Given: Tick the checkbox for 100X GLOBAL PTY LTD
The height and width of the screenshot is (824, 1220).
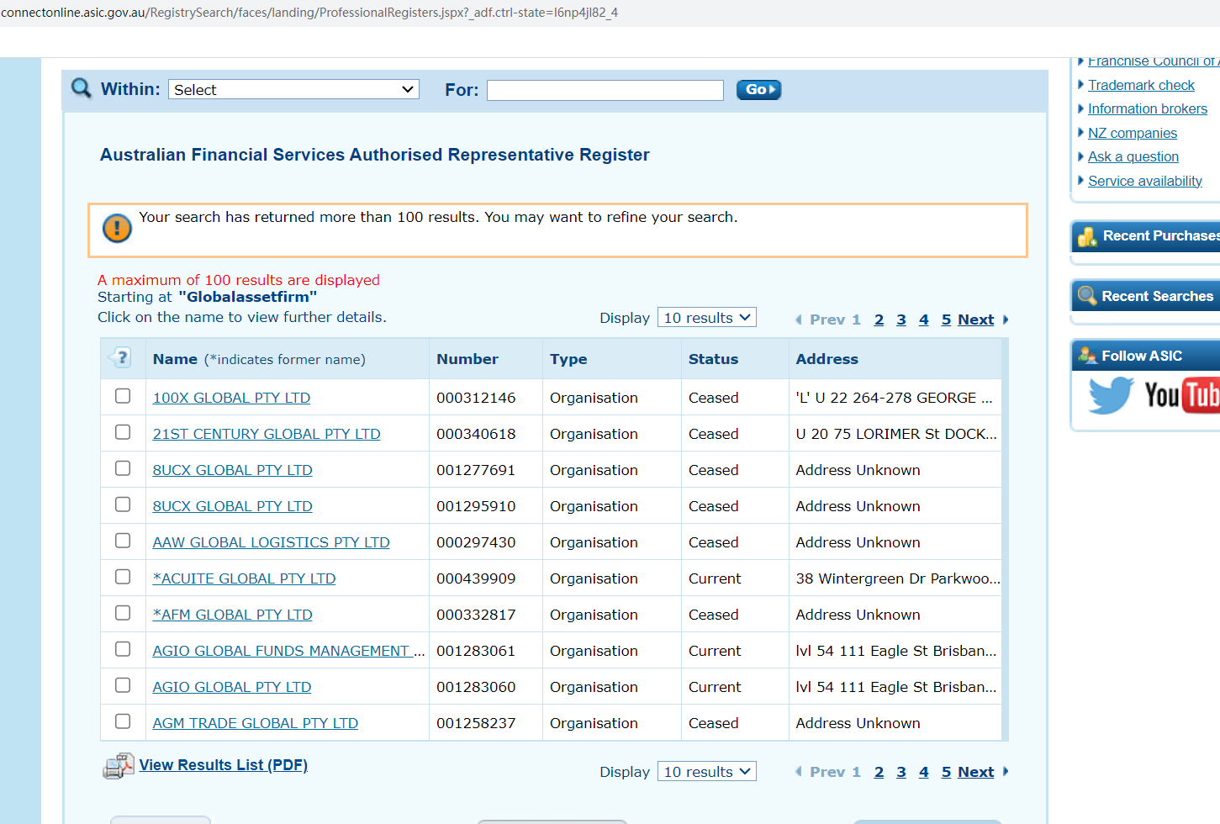Looking at the screenshot, I should coord(123,396).
